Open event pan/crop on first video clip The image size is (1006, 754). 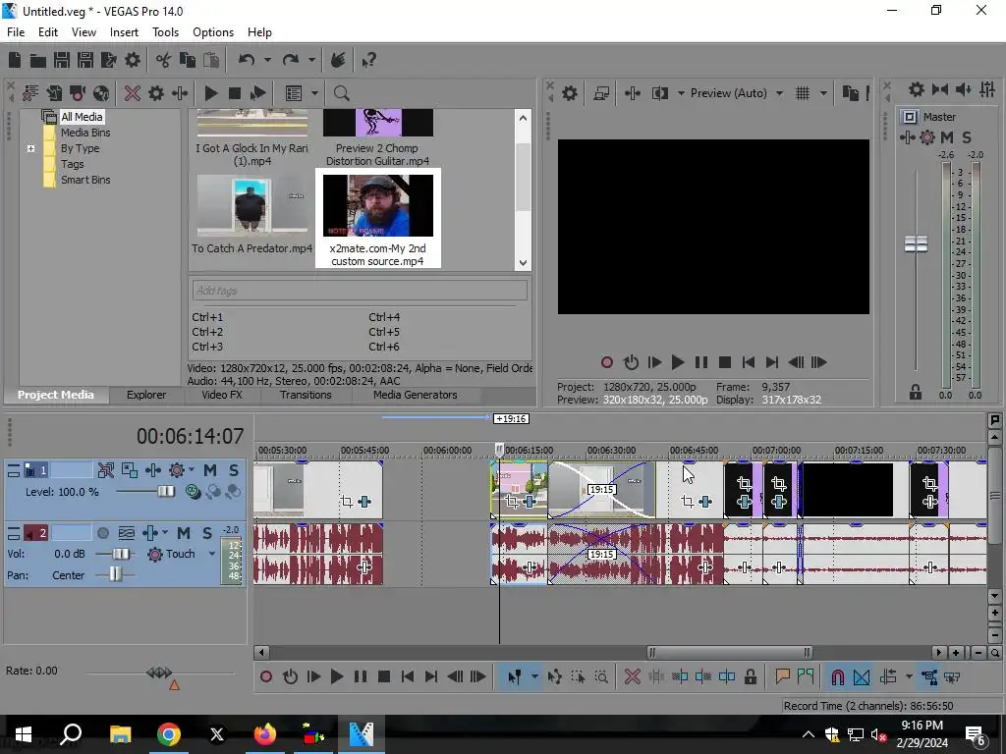347,502
